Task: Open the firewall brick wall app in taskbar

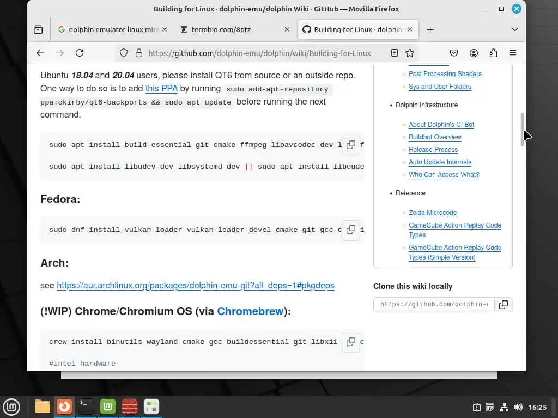Action: click(130, 407)
